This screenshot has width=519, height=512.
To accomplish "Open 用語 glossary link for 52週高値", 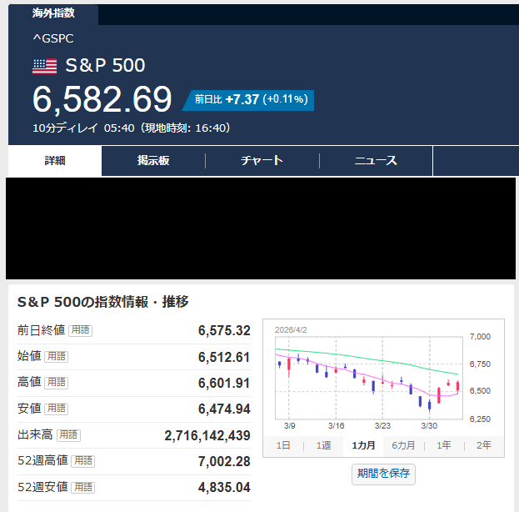I will click(82, 460).
